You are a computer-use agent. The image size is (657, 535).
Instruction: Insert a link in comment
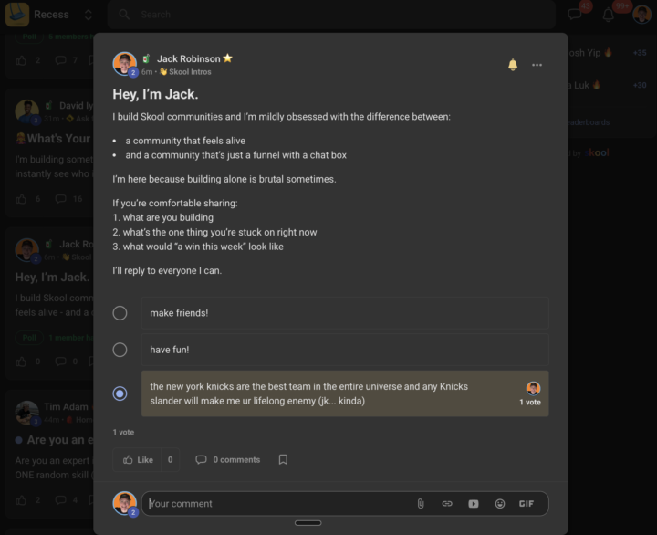tap(447, 504)
